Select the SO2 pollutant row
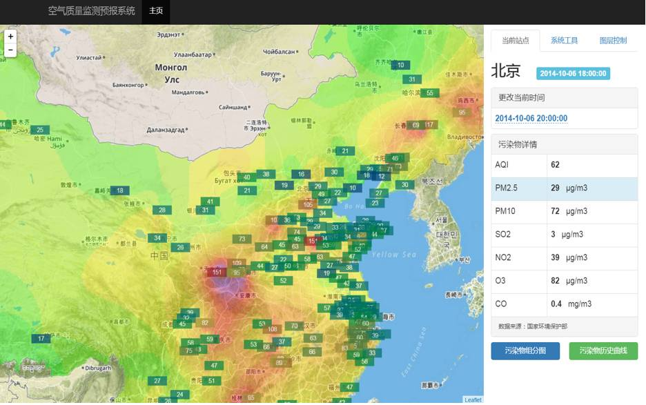Viewport: 646px width, 405px height. click(564, 234)
